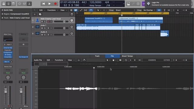Select the Compressed Vocal#01.5 region
This screenshot has width=194, height=109.
tap(99, 20)
